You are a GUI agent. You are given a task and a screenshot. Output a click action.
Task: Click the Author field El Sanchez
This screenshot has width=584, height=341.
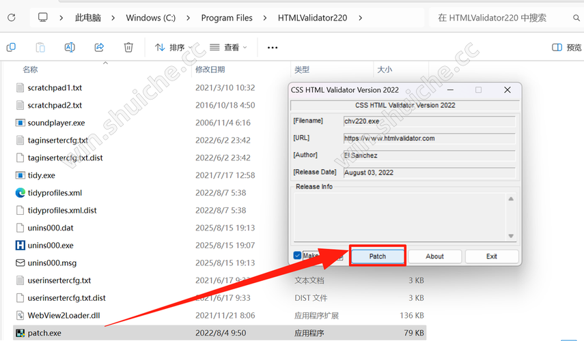click(x=429, y=155)
